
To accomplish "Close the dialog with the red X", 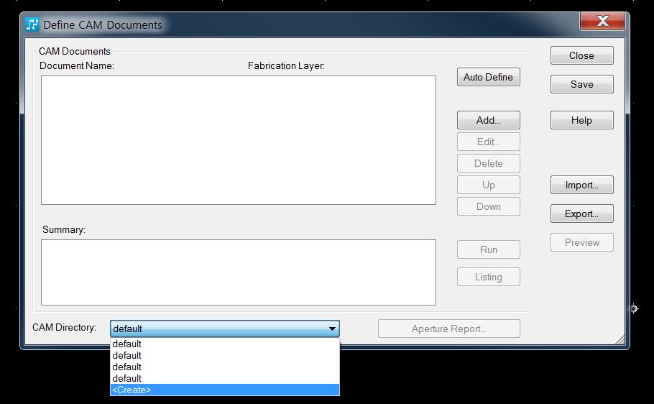I will (x=602, y=22).
